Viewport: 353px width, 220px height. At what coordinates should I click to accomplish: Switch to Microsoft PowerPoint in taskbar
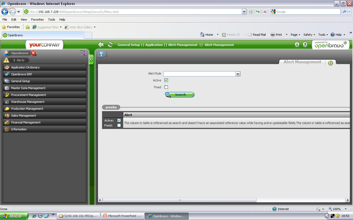(x=122, y=216)
